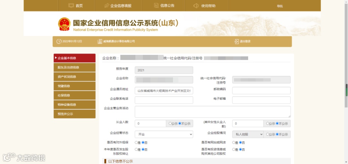348x164 pixels.
Task: Select 公示 for 从业人数
Action: [x=170, y=124]
